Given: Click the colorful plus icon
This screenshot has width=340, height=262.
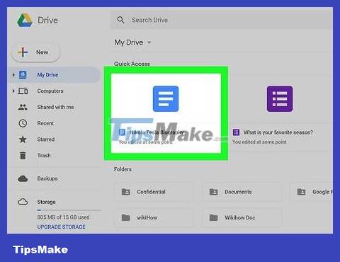Looking at the screenshot, I should 23,52.
